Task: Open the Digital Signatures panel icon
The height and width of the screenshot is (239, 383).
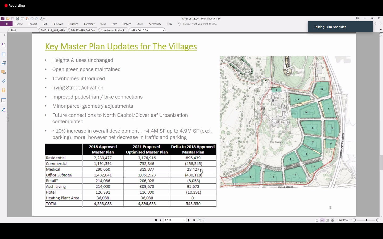Action: pyautogui.click(x=4, y=110)
